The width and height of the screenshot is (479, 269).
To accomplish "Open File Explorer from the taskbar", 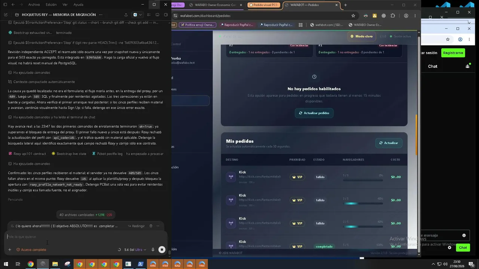I will pyautogui.click(x=55, y=264).
